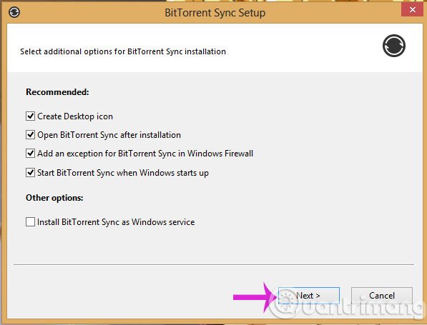Disable Start BitTorrent Sync when Windows starts
427x325 pixels.
pos(30,173)
